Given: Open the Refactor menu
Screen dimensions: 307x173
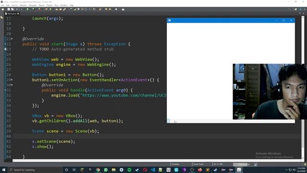Looking at the screenshot, I should coord(23,5).
